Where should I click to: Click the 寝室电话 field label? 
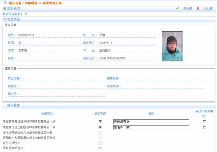pyautogui.click(x=114, y=86)
